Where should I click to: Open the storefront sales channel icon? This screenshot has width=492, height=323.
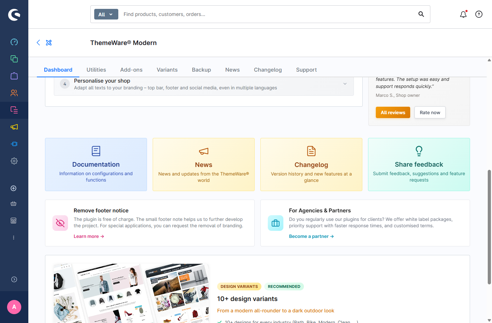(x=13, y=221)
